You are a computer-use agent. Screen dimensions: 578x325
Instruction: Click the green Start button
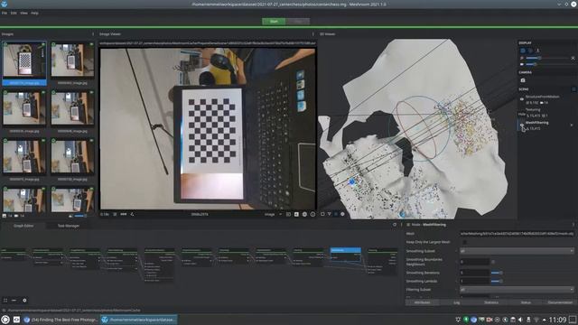click(x=274, y=22)
